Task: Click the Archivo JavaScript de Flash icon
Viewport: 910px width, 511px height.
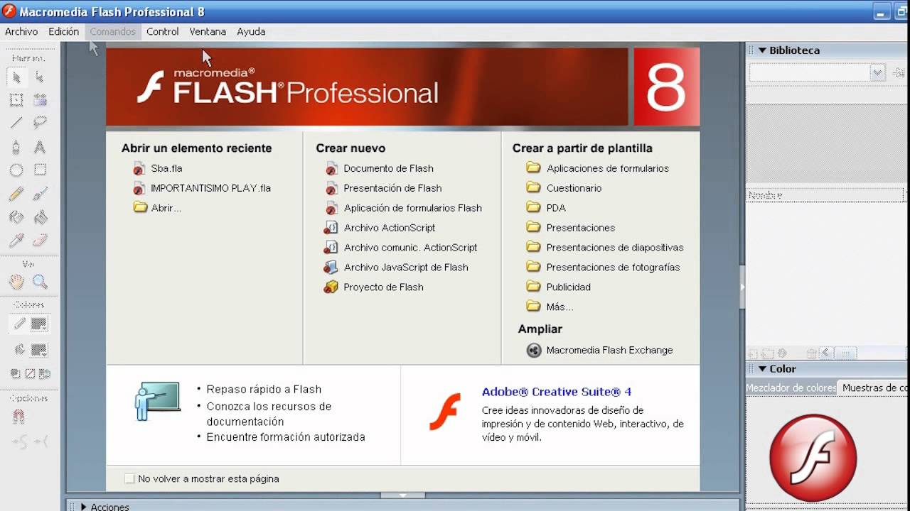Action: click(331, 267)
